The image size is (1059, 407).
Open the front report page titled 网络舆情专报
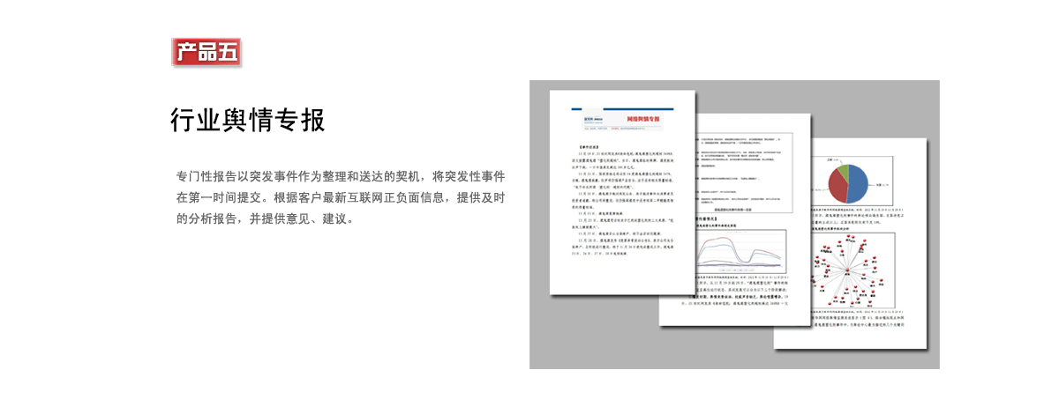[623, 191]
